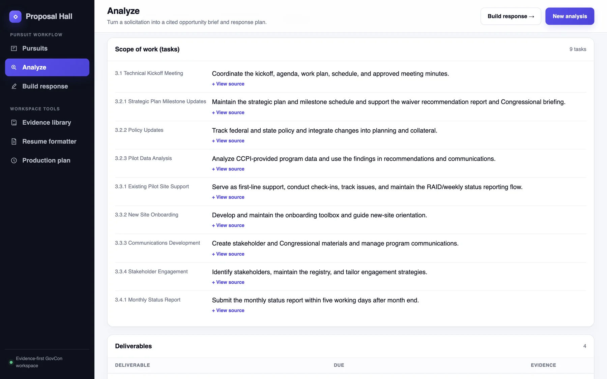Click the '3.1 Technical Kickoff Meeting' label
The height and width of the screenshot is (379, 607).
pos(149,73)
